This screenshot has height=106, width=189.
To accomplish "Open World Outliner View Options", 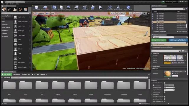I will 182,32.
